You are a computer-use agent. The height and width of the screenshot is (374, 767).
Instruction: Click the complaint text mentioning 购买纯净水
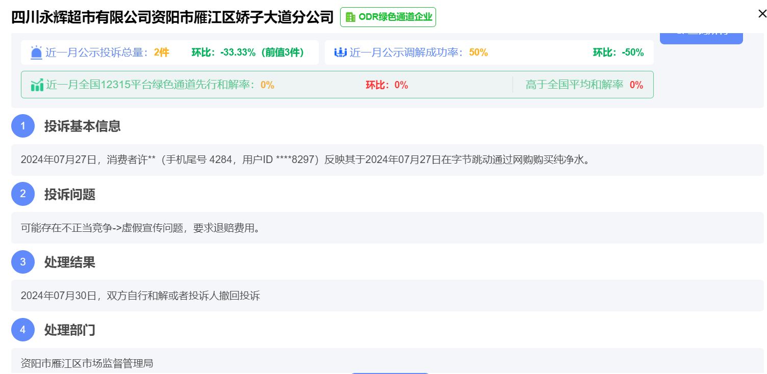306,159
